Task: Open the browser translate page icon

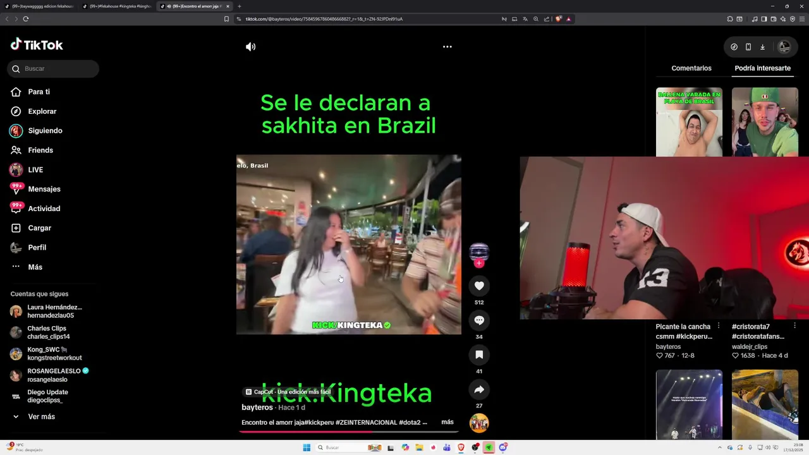Action: point(525,19)
